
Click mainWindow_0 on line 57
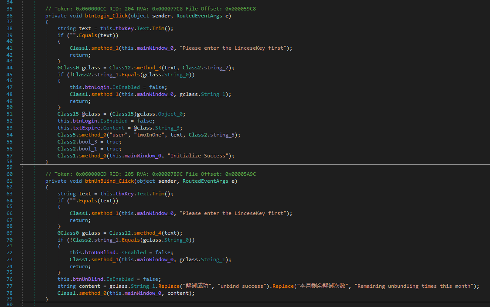[143, 156]
